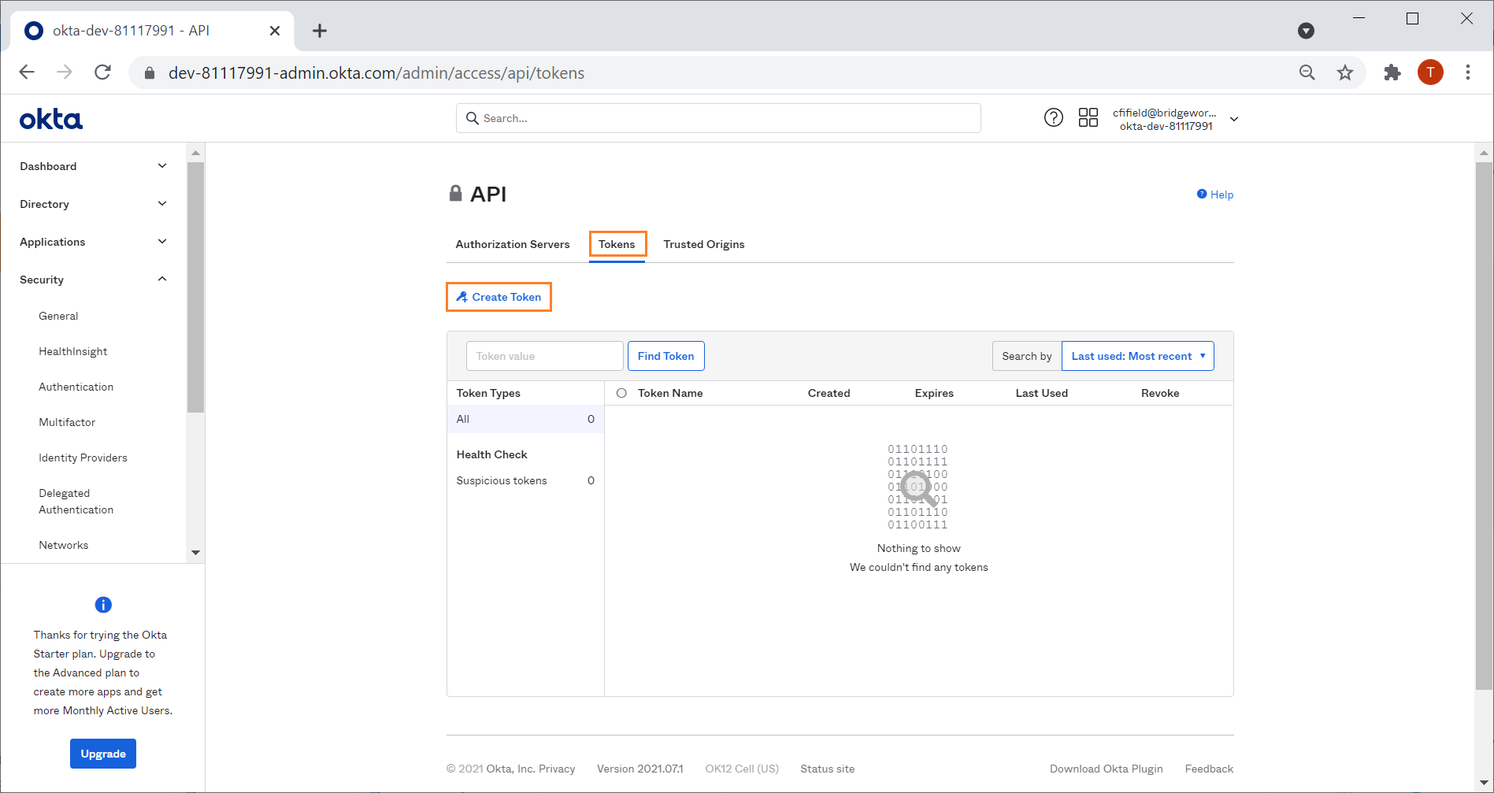Open the Last used: Most recent dropdown
The height and width of the screenshot is (793, 1494).
(x=1137, y=356)
